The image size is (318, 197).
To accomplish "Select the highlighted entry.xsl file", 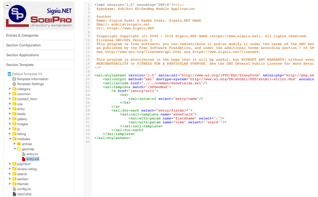I will click(32, 159).
